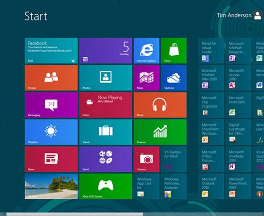The height and width of the screenshot is (216, 264).
Task: Launch Microsoft Word tile with W icon
Action: 258,78
